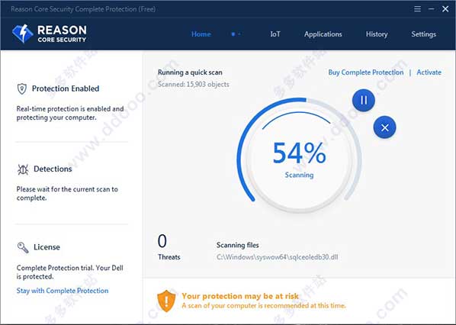456x325 pixels.
Task: Open the Settings tab
Action: pos(423,34)
